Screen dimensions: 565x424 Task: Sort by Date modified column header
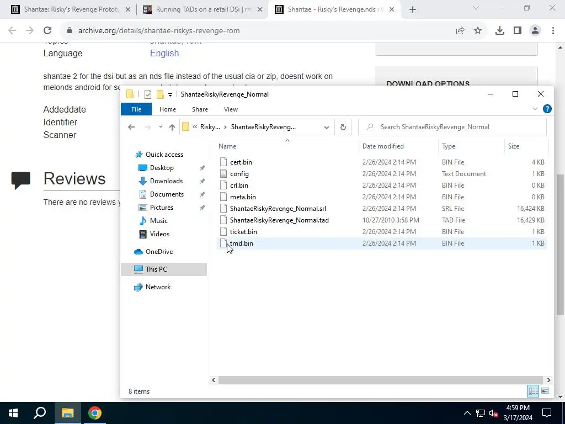[383, 146]
